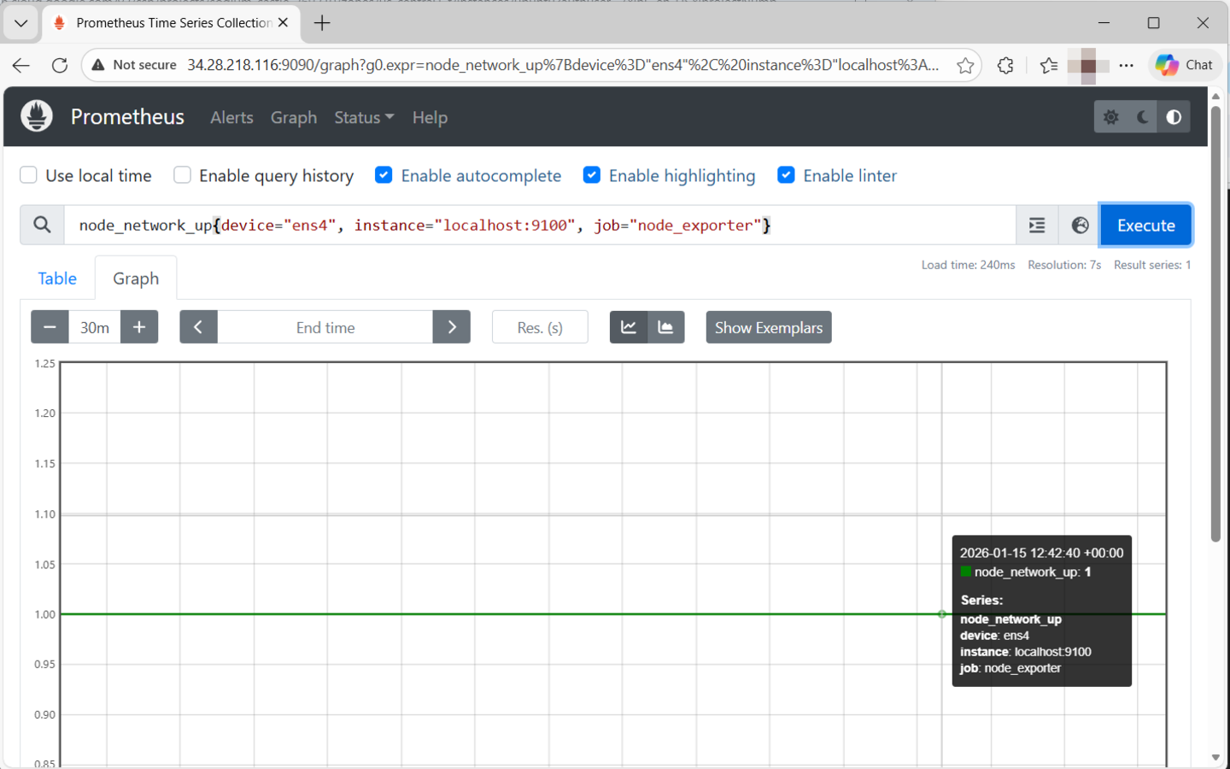Step time range backward with left chevron

[x=198, y=326]
